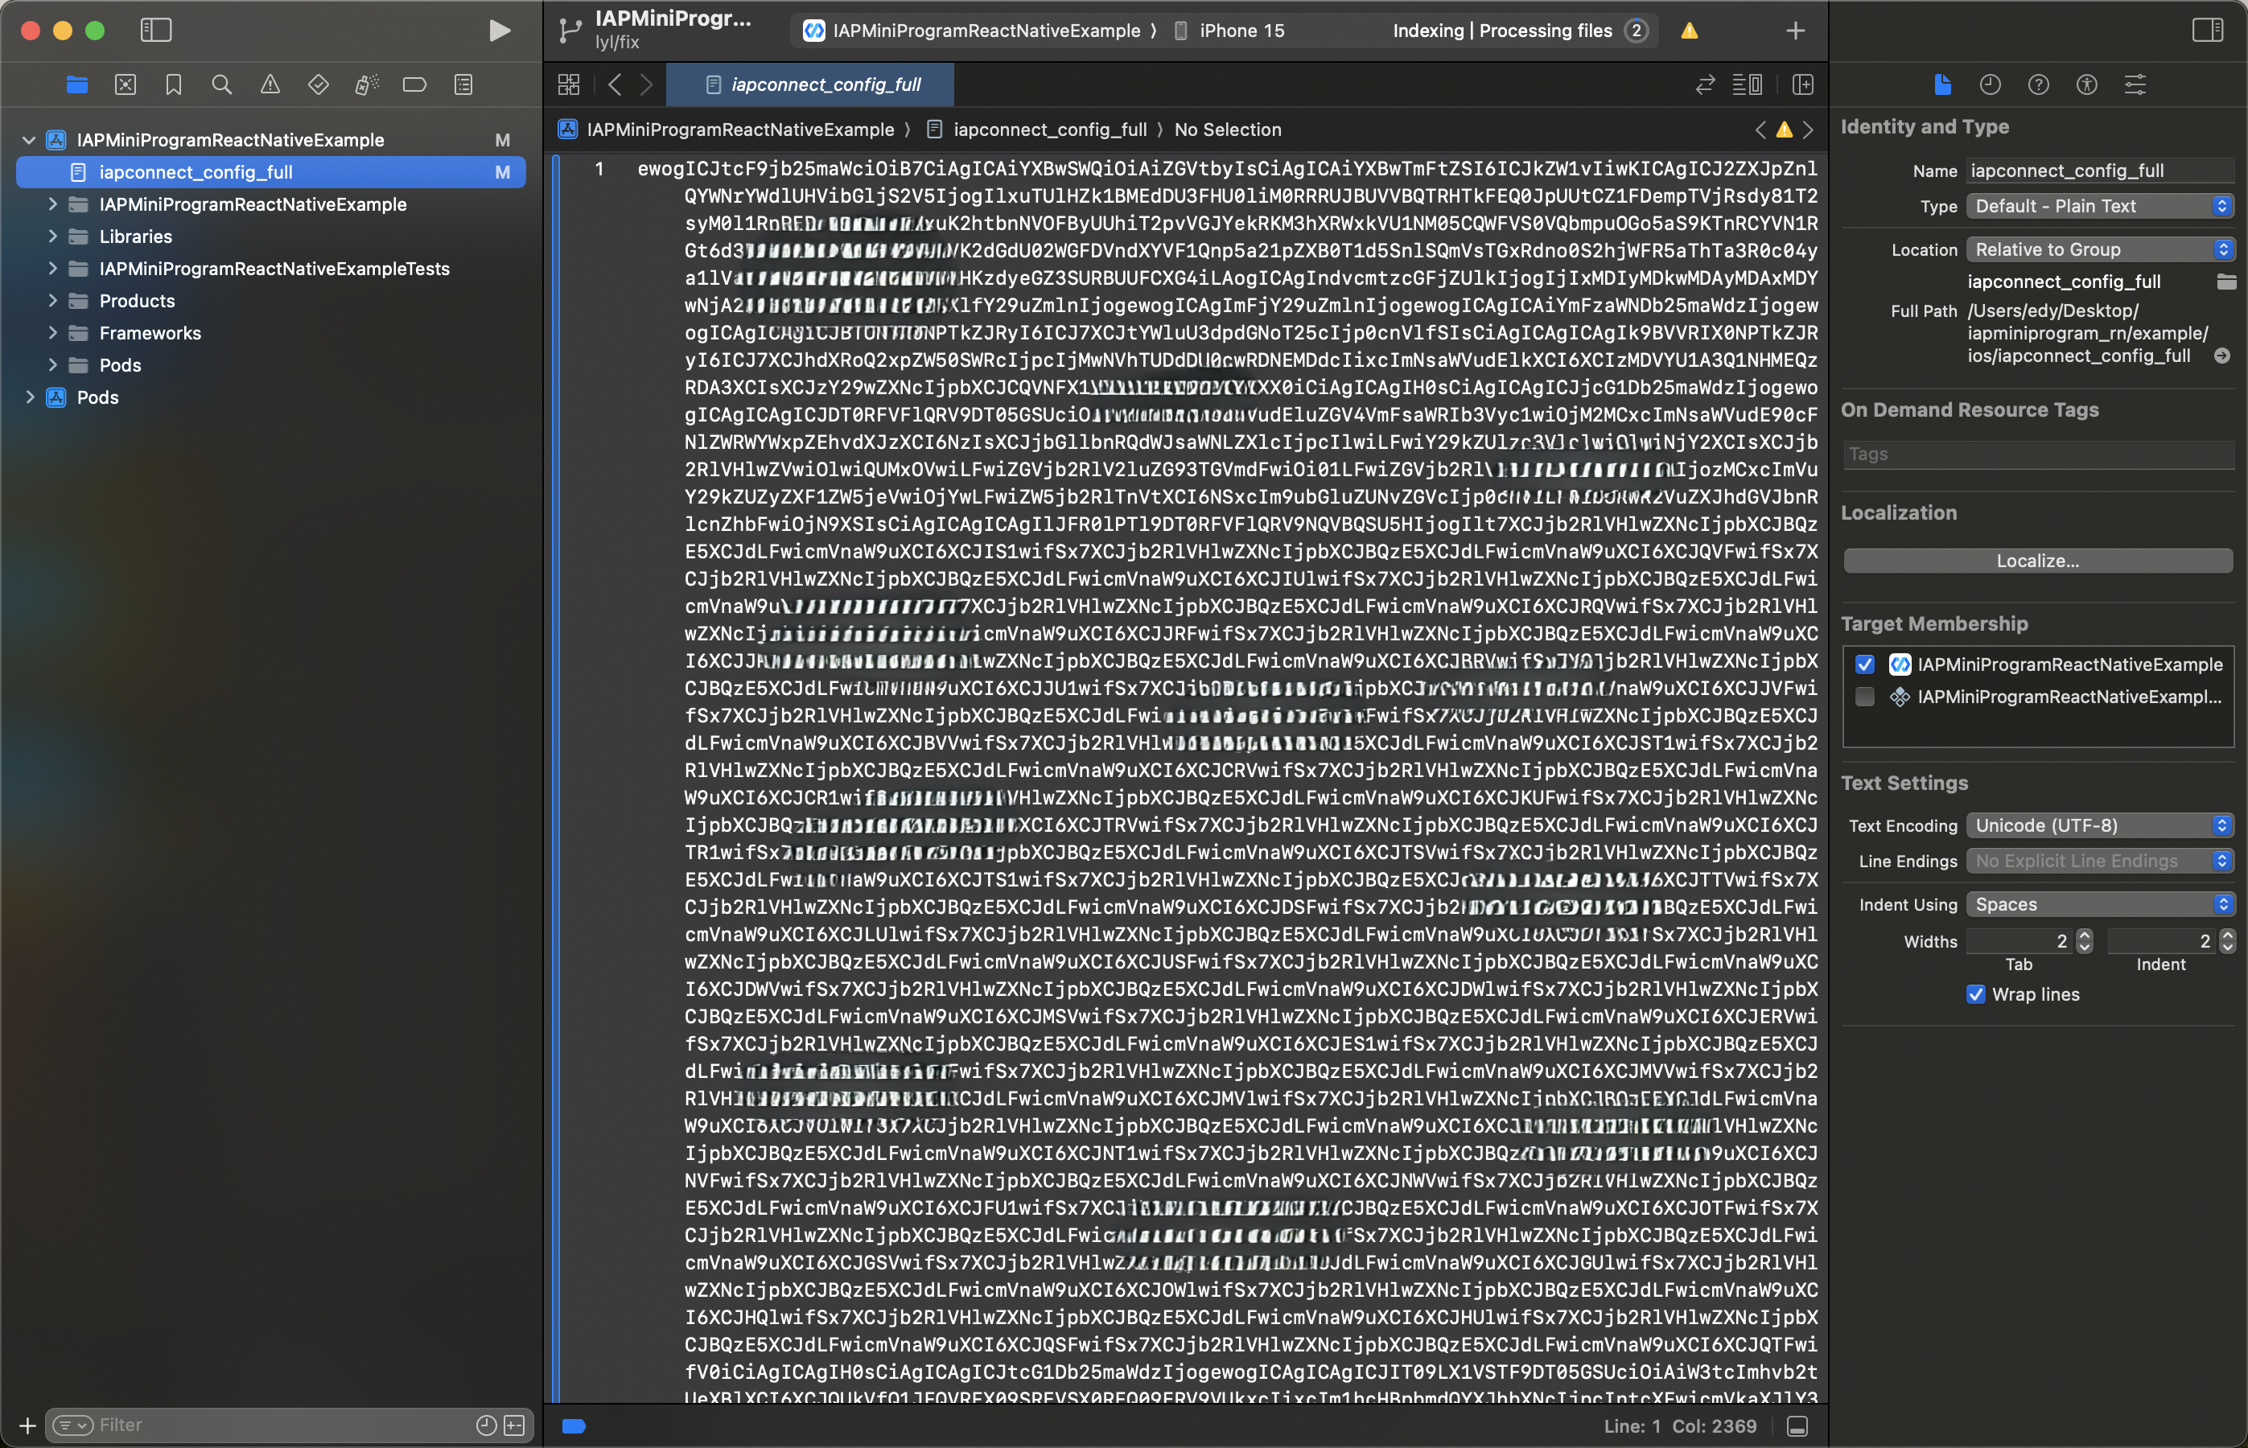Increase Tab width with the stepper
Viewport: 2248px width, 1448px height.
(x=2086, y=935)
